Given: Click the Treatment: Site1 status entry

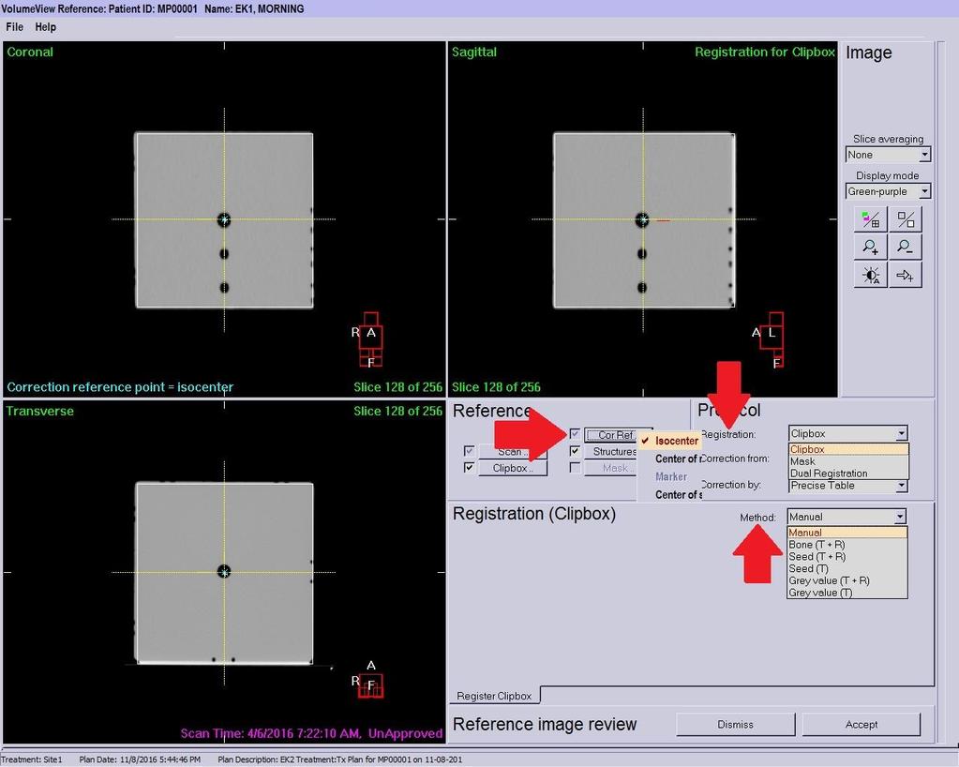Looking at the screenshot, I should pos(32,759).
